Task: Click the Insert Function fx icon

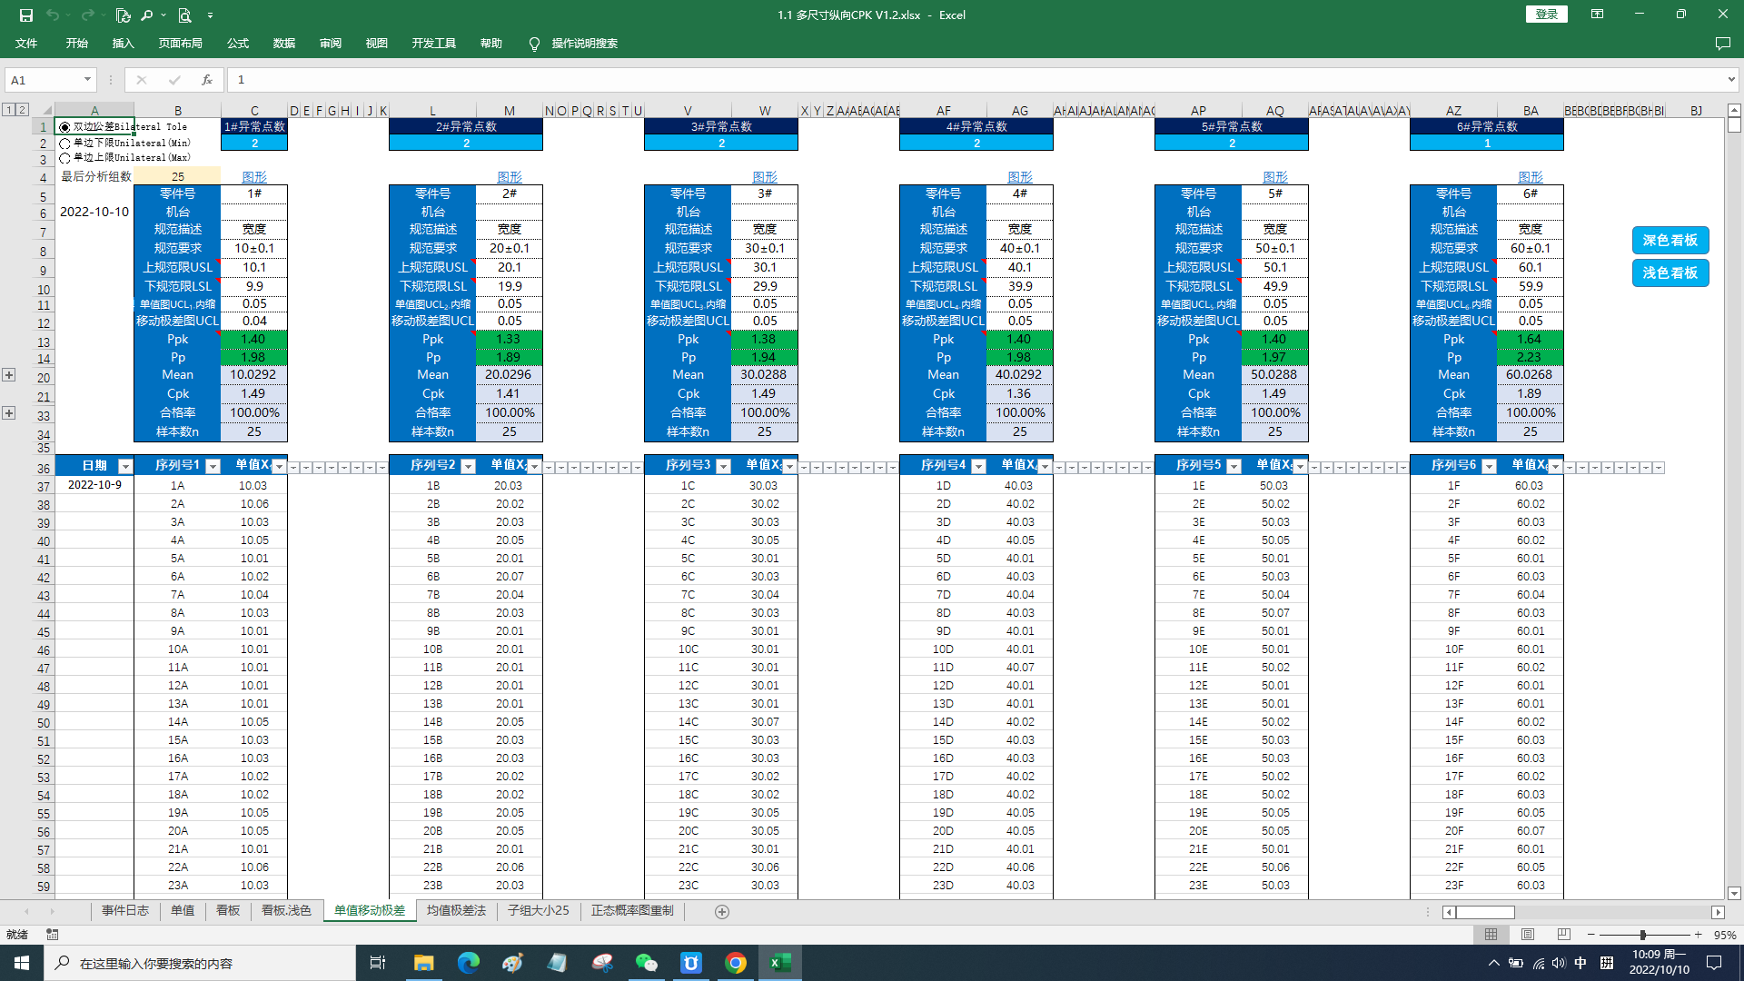Action: coord(207,80)
